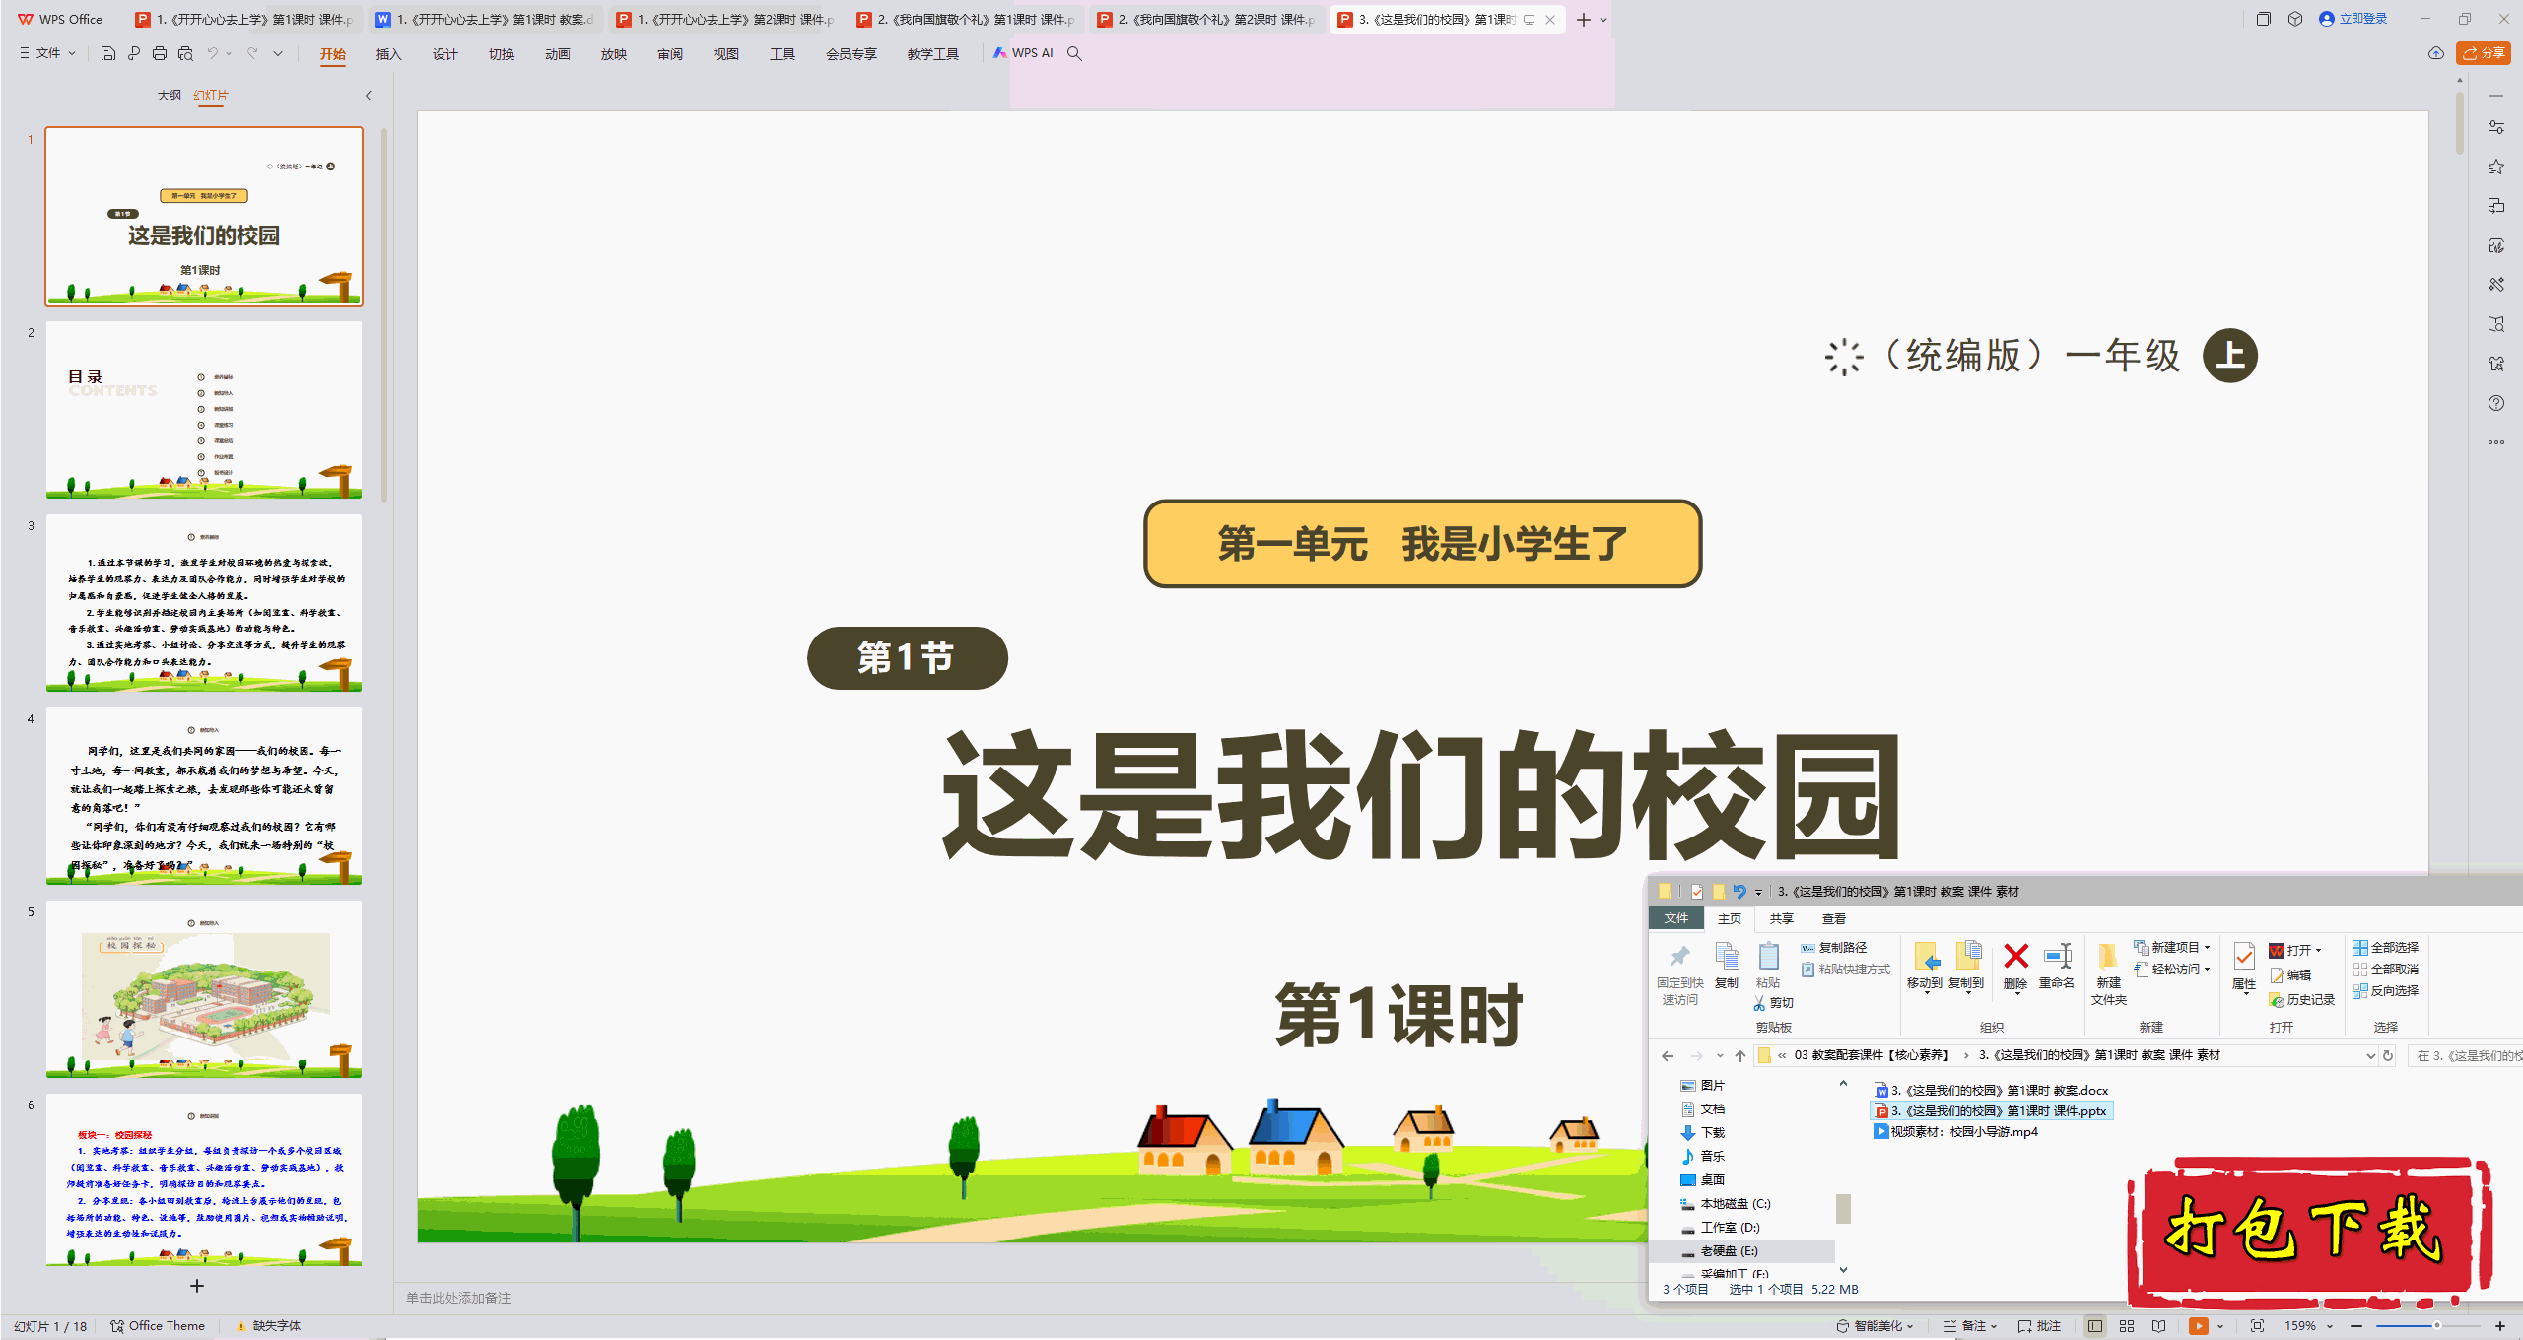This screenshot has height=1340, width=2523.
Task: Click fit slide to window icon
Action: click(2258, 1326)
